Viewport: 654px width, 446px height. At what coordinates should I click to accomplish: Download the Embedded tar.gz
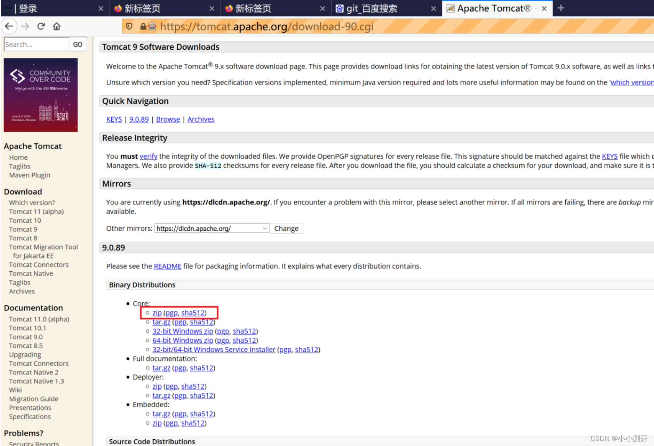pos(161,414)
